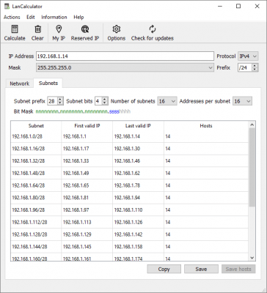The width and height of the screenshot is (267, 293).
Task: Select the 192.168.1.128/28 subnet cell
Action: click(36, 234)
